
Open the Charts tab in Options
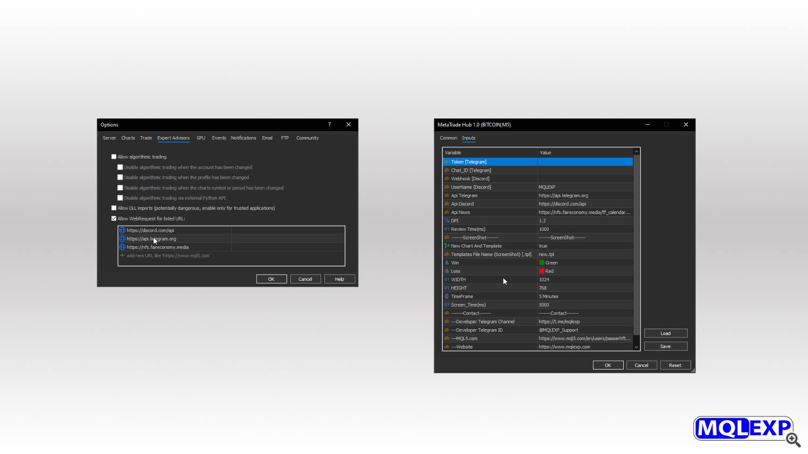128,138
